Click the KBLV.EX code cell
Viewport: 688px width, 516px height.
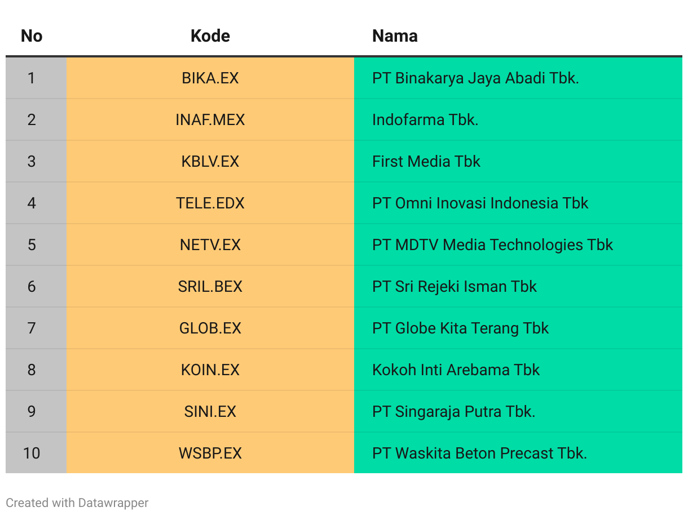tap(210, 161)
